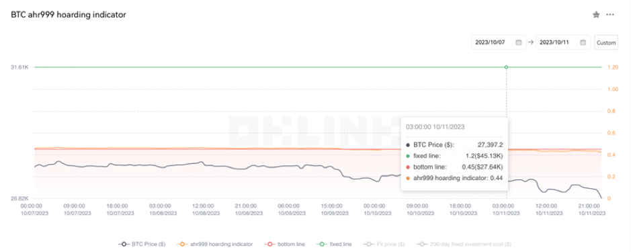The width and height of the screenshot is (631, 252).
Task: Click the star favorite icon
Action: tap(596, 15)
